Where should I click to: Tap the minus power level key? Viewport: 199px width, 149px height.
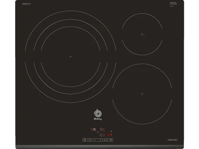click(95, 140)
